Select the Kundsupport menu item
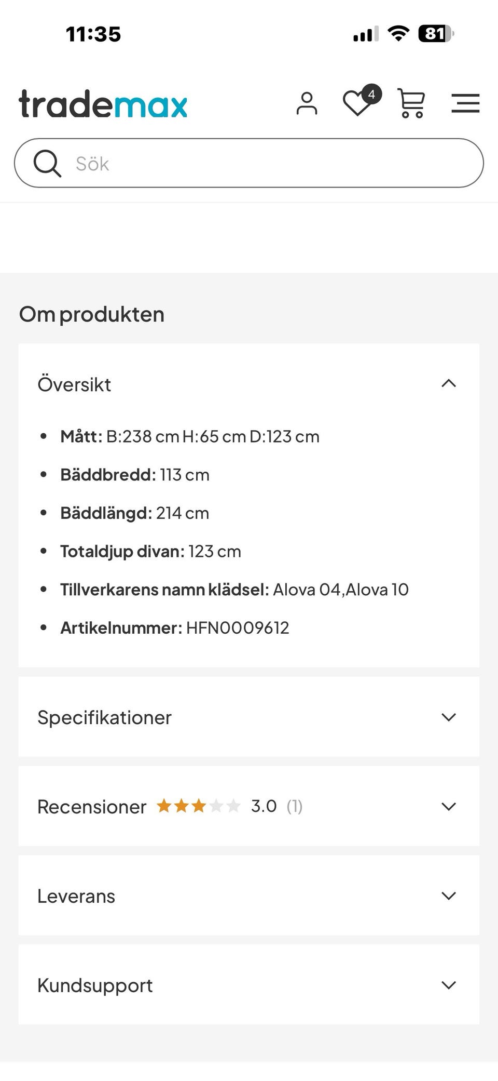Image resolution: width=498 pixels, height=1081 pixels. 94,985
